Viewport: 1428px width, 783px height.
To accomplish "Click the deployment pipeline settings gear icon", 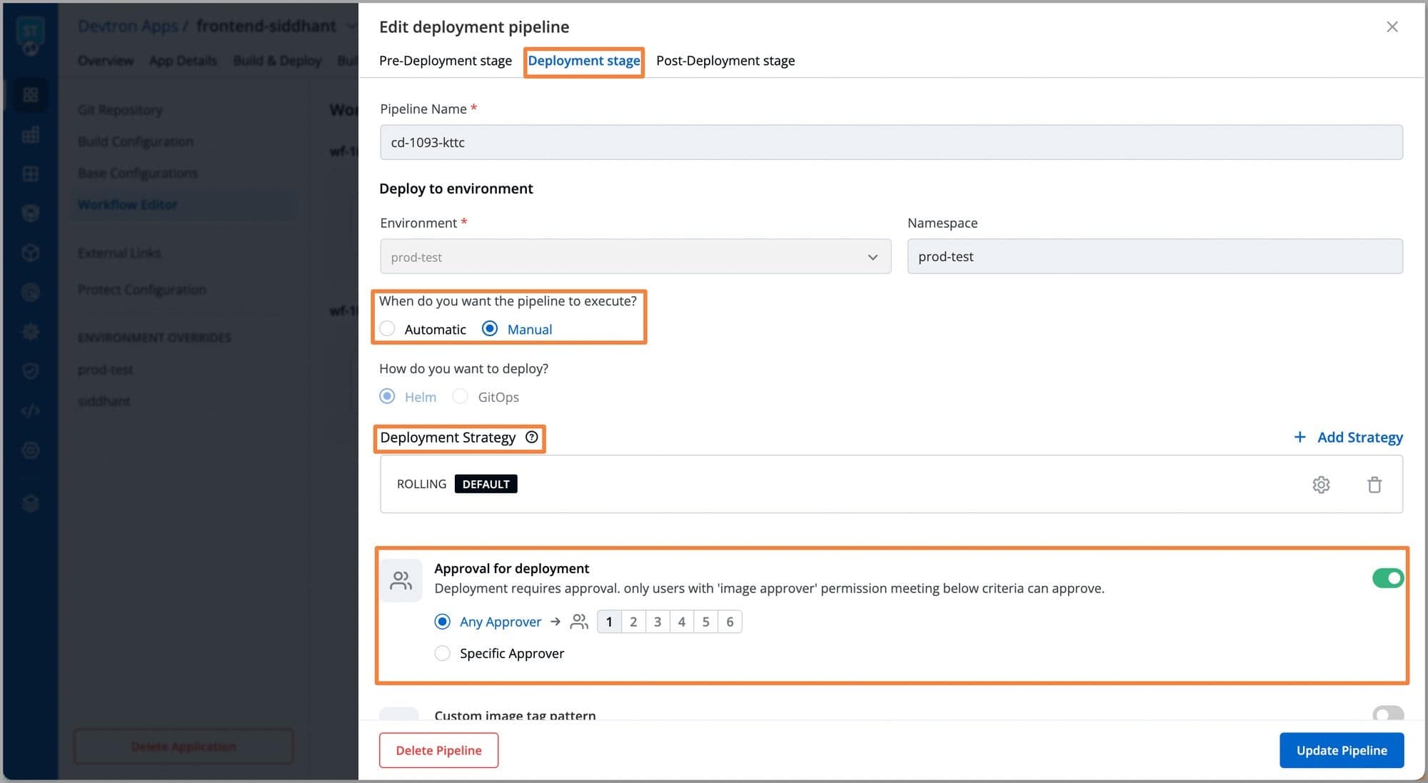I will click(x=1321, y=484).
